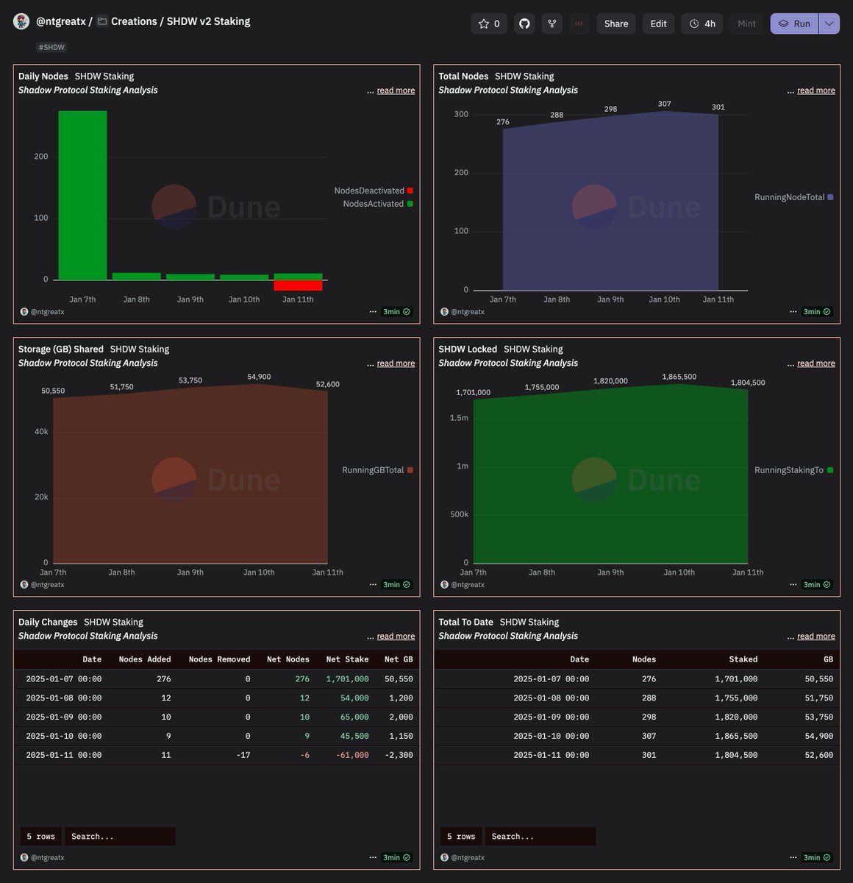Open the GitHub icon button
The width and height of the screenshot is (853, 883).
524,24
